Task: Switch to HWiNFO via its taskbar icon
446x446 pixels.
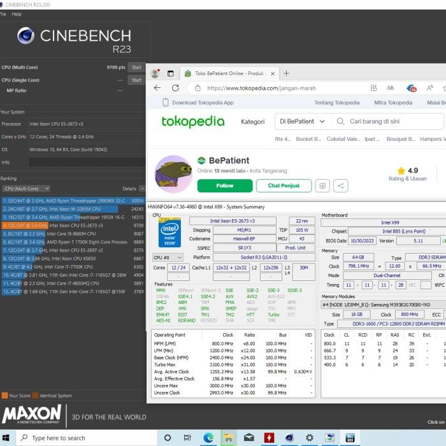Action: (350, 438)
